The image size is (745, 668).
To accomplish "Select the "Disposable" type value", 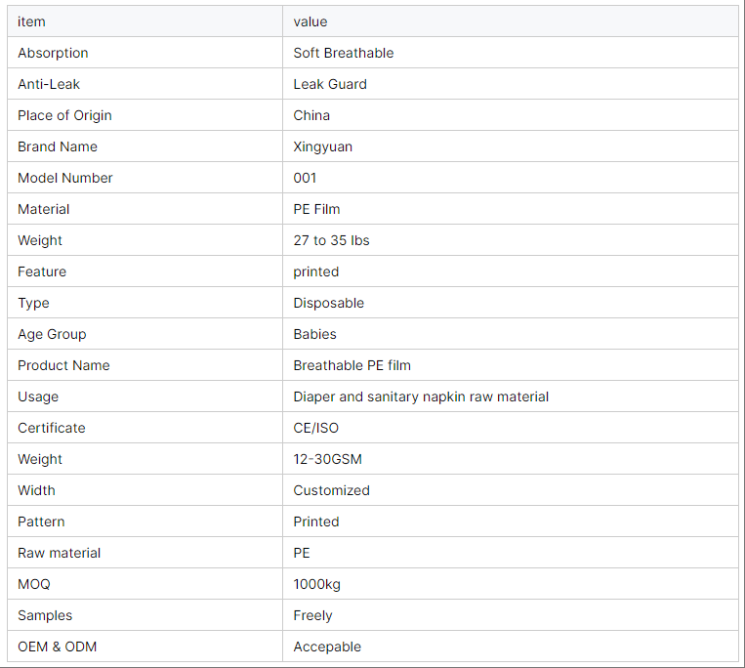I will [x=329, y=303].
